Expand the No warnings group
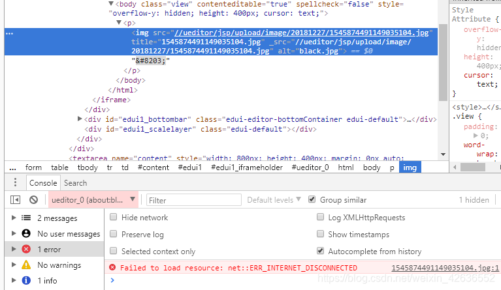Viewport: 501px width, 290px height. click(14, 265)
